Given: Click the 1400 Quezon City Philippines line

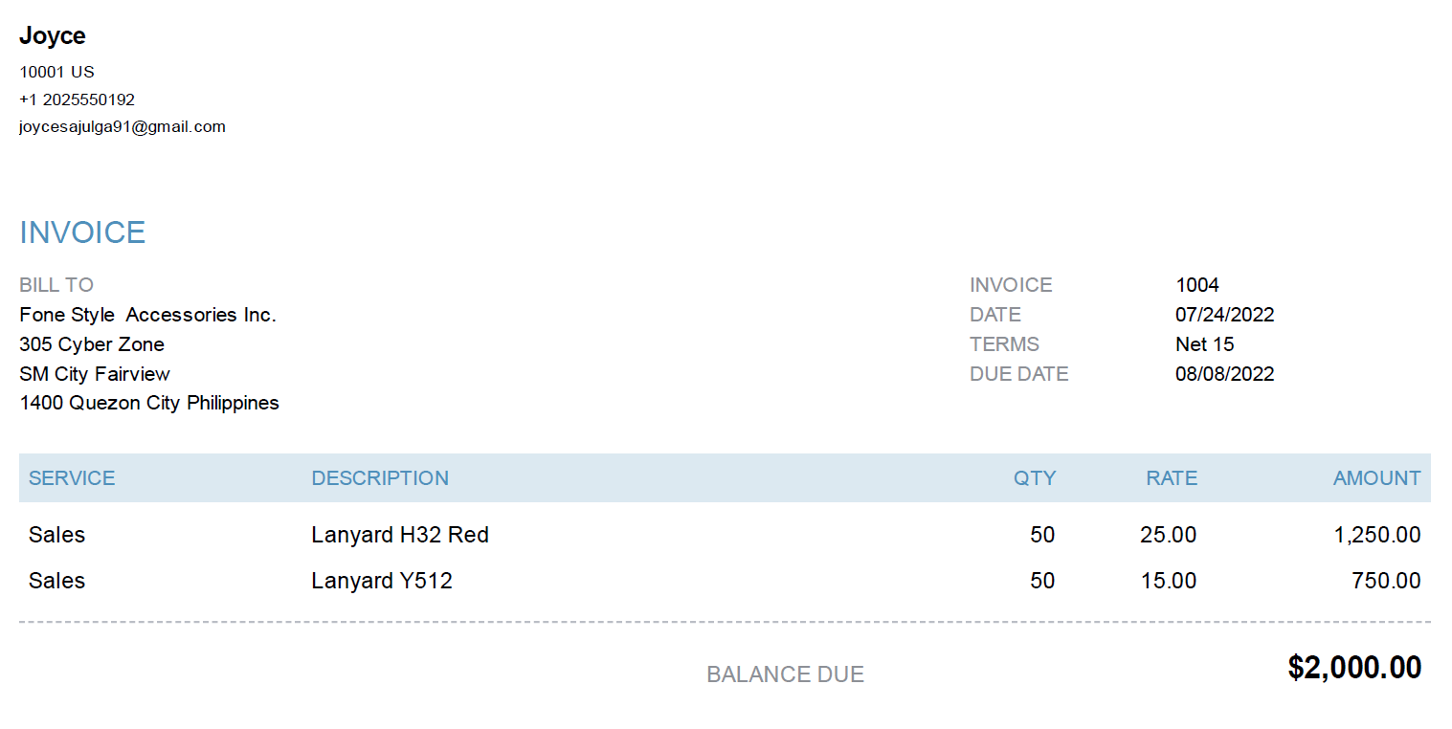Looking at the screenshot, I should point(149,403).
